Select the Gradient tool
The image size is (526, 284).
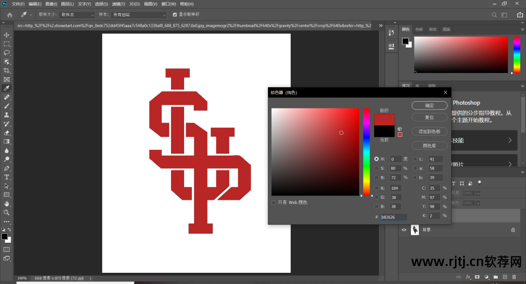[x=6, y=142]
